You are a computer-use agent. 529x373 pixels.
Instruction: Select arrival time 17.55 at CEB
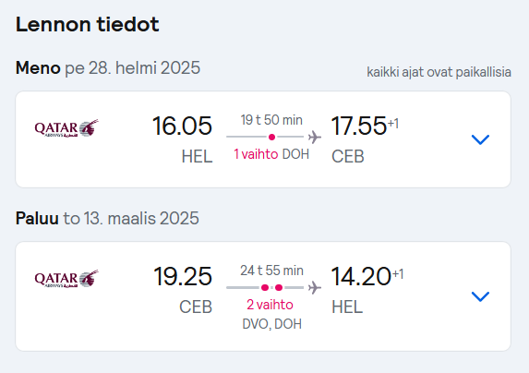click(x=359, y=126)
